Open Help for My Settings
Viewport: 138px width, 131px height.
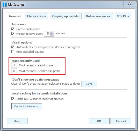tap(17, 121)
